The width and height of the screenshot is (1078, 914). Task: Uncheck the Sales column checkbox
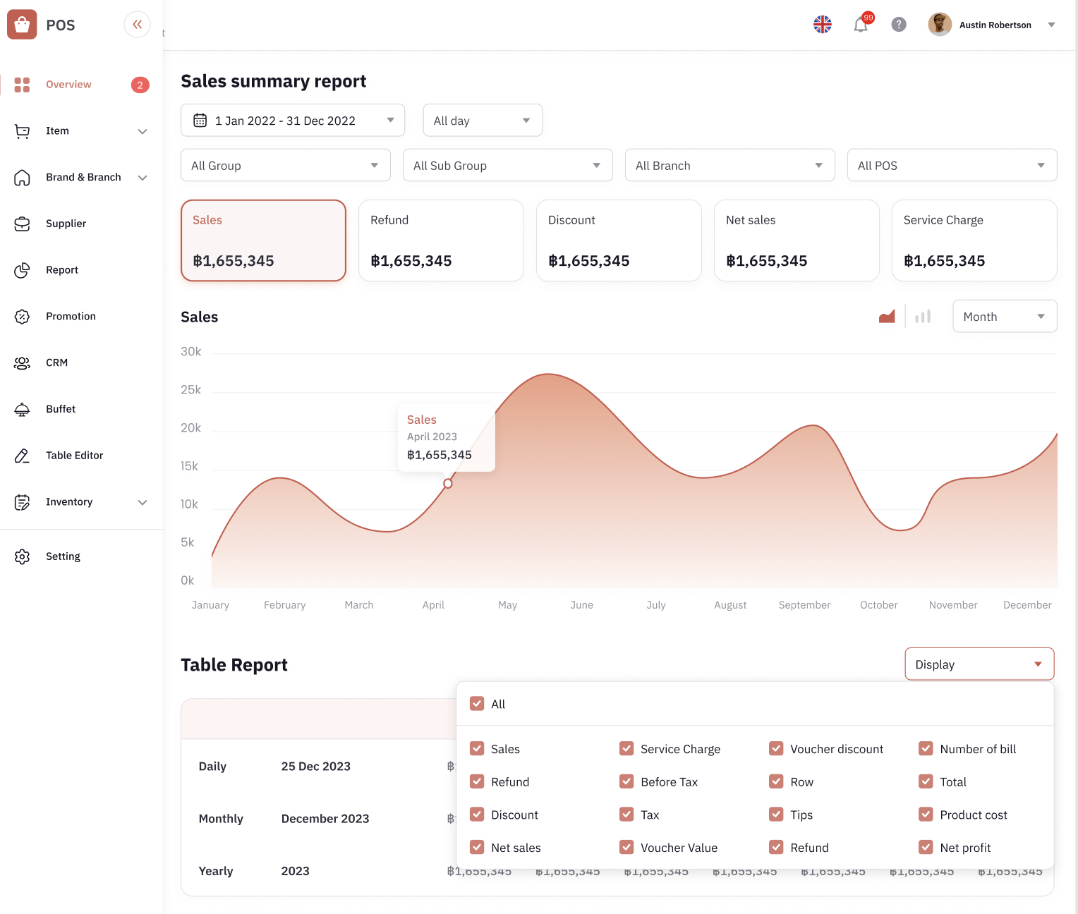(x=477, y=749)
